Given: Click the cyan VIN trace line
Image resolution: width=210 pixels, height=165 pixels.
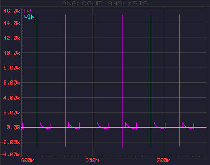Looking at the screenshot, I should (x=114, y=127).
